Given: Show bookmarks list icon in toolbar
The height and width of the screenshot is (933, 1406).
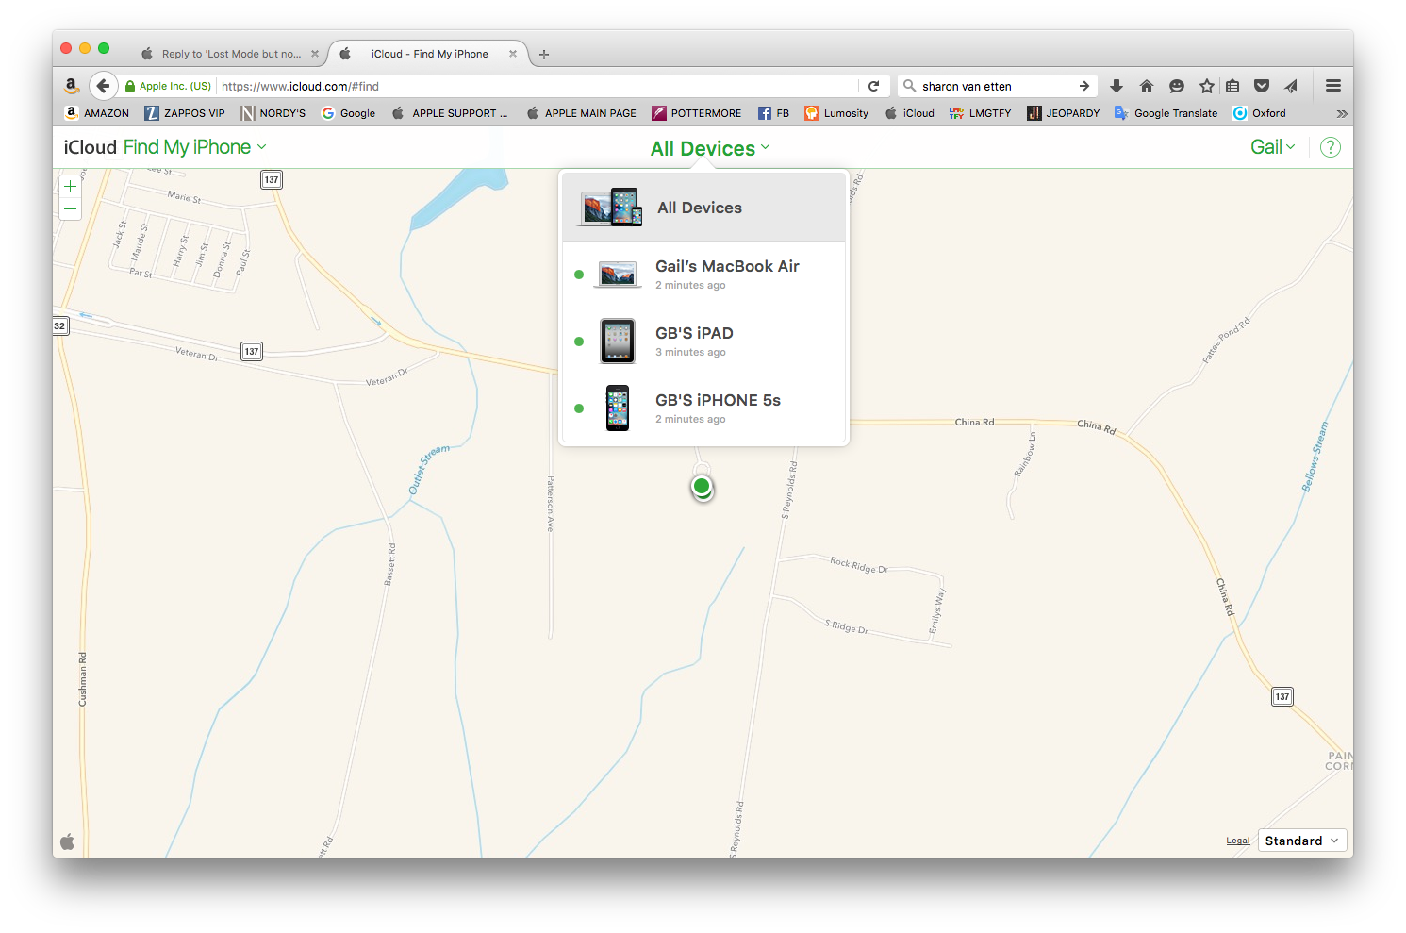Looking at the screenshot, I should coord(1232,86).
